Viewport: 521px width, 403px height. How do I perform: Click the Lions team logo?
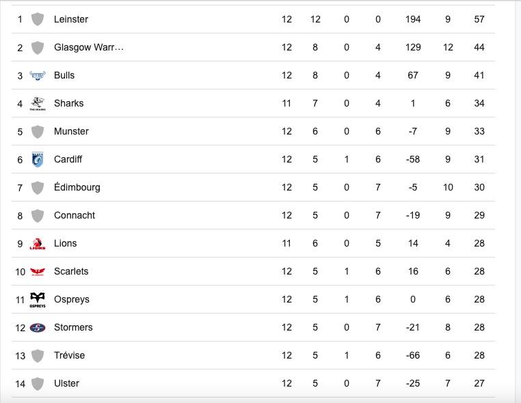coord(38,244)
